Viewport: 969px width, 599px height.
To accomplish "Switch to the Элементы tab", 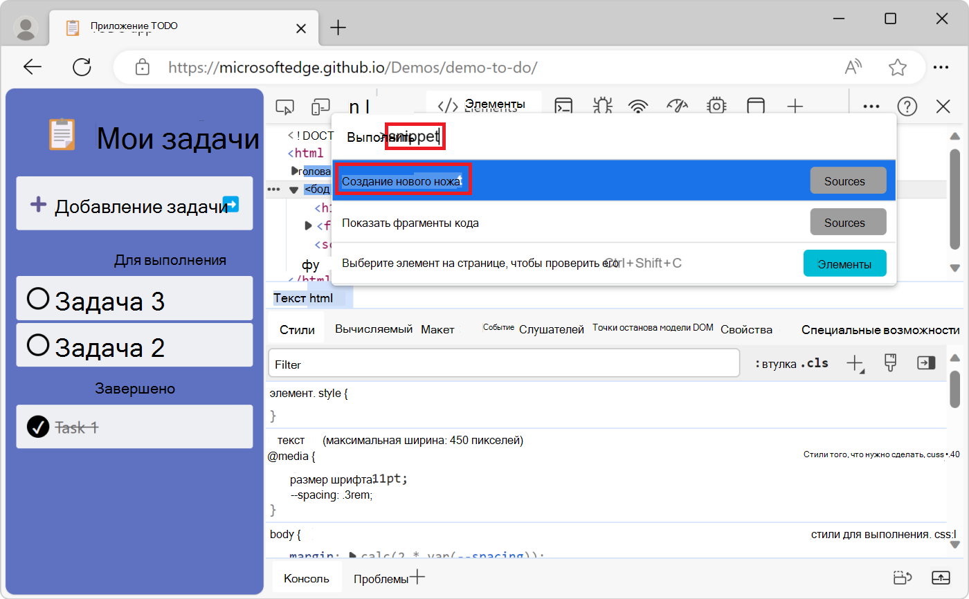I will tap(484, 106).
